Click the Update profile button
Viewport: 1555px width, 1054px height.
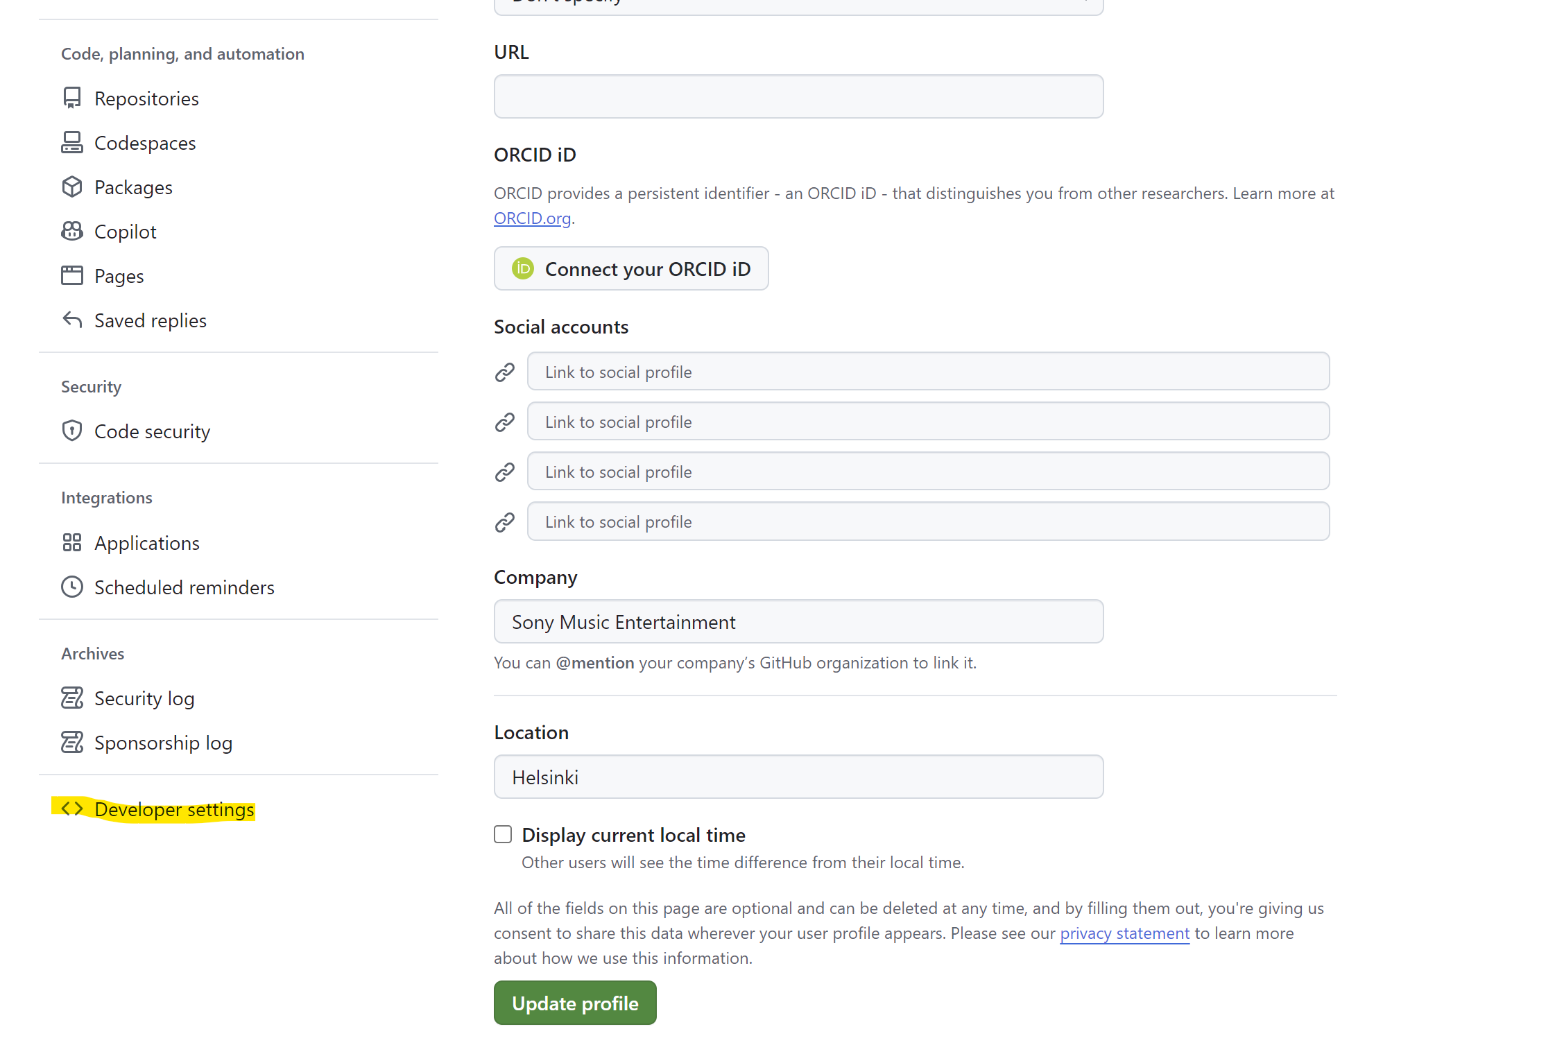click(x=575, y=1003)
